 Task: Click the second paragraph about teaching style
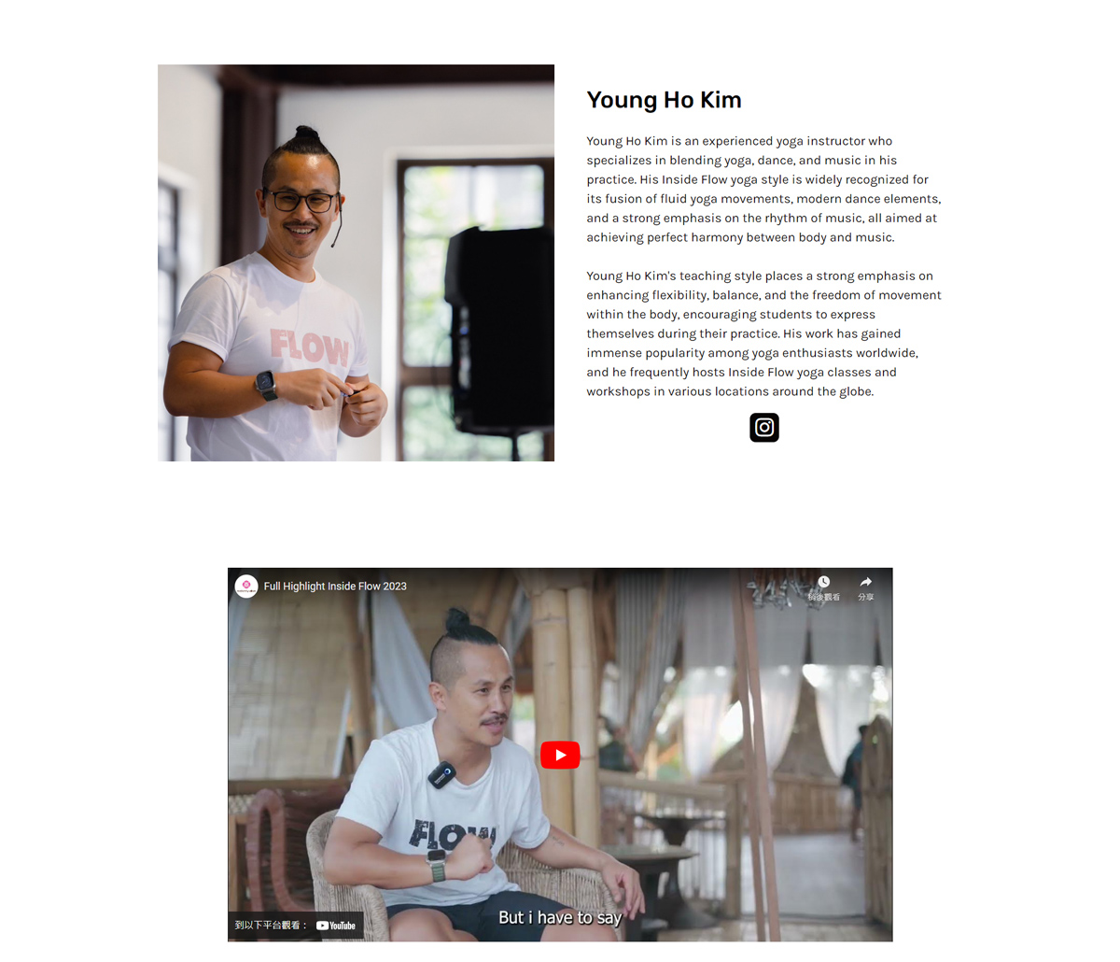click(x=763, y=333)
